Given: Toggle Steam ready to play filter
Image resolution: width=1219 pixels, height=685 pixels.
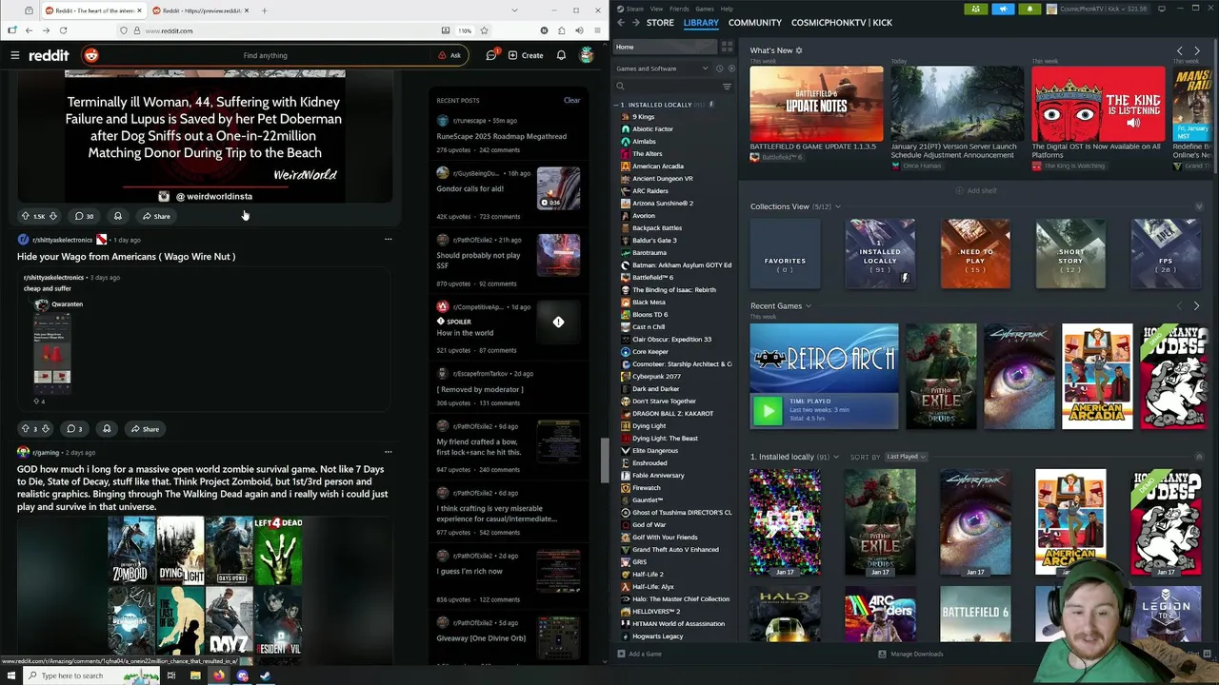Looking at the screenshot, I should pyautogui.click(x=730, y=68).
